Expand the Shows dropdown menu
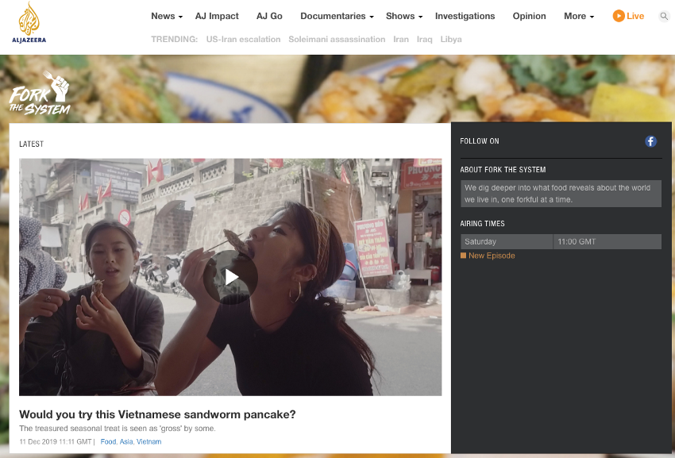The height and width of the screenshot is (458, 675). (403, 16)
